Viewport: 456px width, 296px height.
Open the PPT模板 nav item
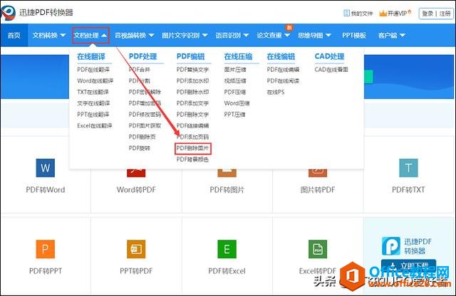tap(354, 36)
